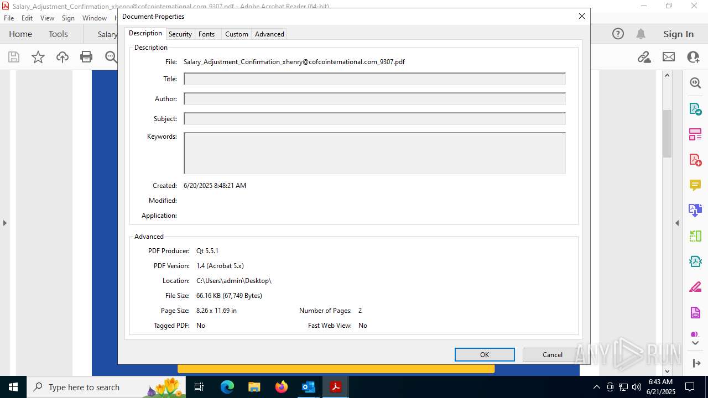The image size is (708, 398).
Task: Click the vertical scrollbar up arrow
Action: click(x=667, y=75)
